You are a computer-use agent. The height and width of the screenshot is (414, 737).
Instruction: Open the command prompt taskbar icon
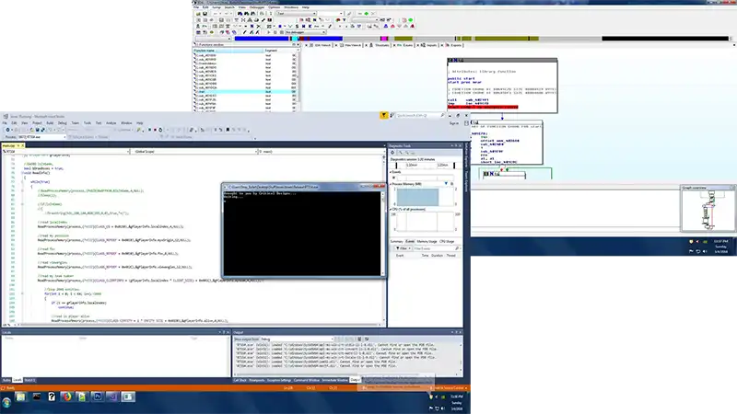(x=36, y=397)
